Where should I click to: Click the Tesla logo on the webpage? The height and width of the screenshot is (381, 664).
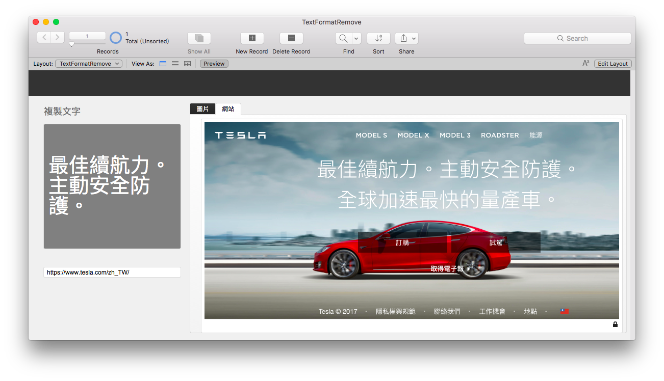(240, 135)
